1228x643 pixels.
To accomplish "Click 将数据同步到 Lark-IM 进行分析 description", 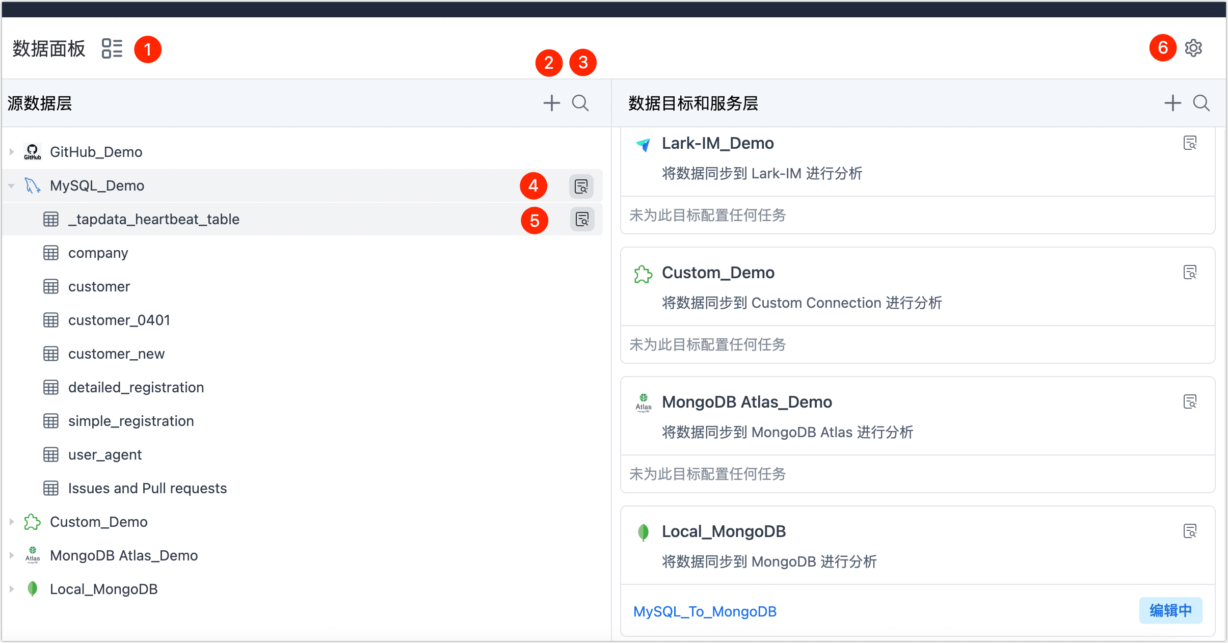I will pyautogui.click(x=762, y=173).
